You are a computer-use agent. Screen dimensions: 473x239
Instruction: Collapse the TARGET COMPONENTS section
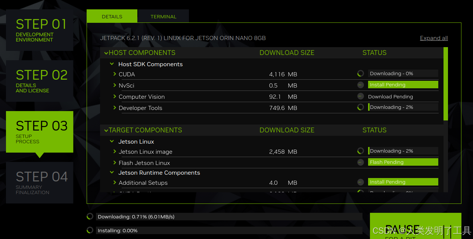pyautogui.click(x=106, y=131)
